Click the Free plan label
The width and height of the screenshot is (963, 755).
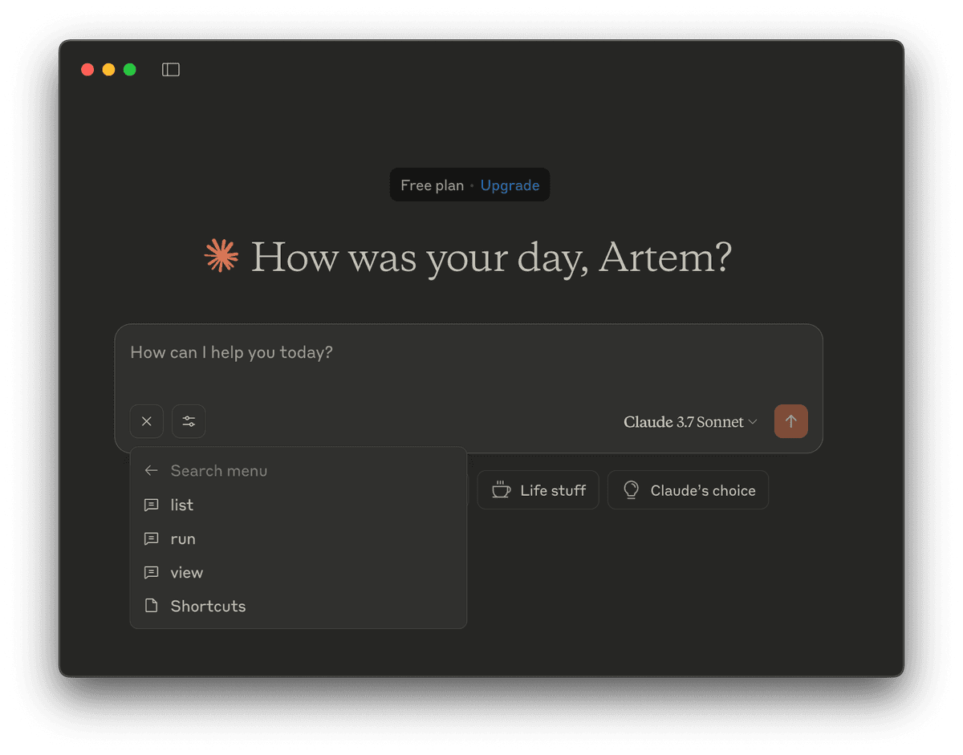point(433,185)
